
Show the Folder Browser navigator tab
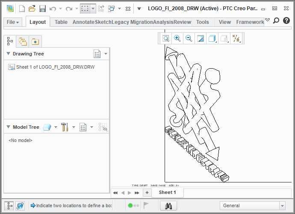tap(23, 41)
